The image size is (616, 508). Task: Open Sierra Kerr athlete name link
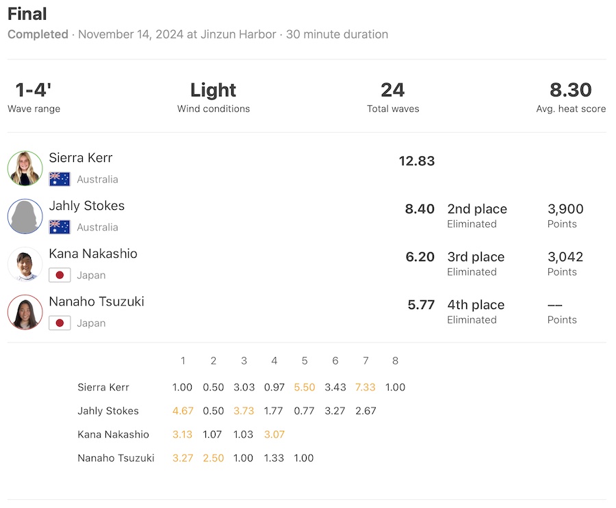tap(81, 158)
